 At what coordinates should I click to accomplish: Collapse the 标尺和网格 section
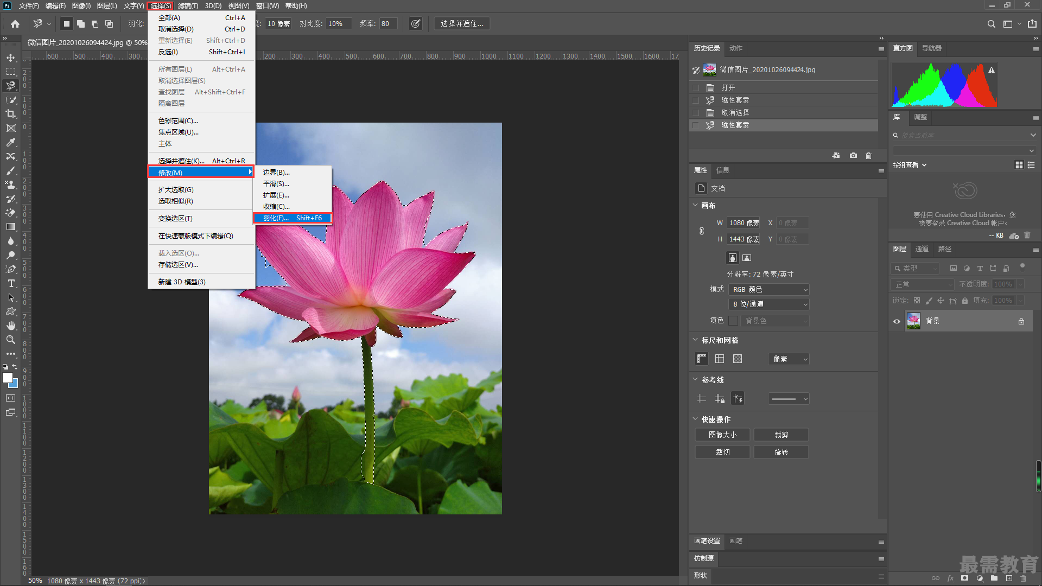point(695,340)
